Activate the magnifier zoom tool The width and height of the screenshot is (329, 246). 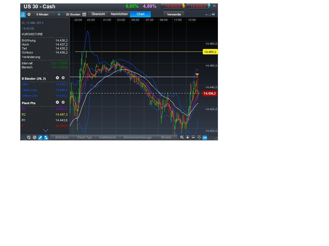point(182,138)
